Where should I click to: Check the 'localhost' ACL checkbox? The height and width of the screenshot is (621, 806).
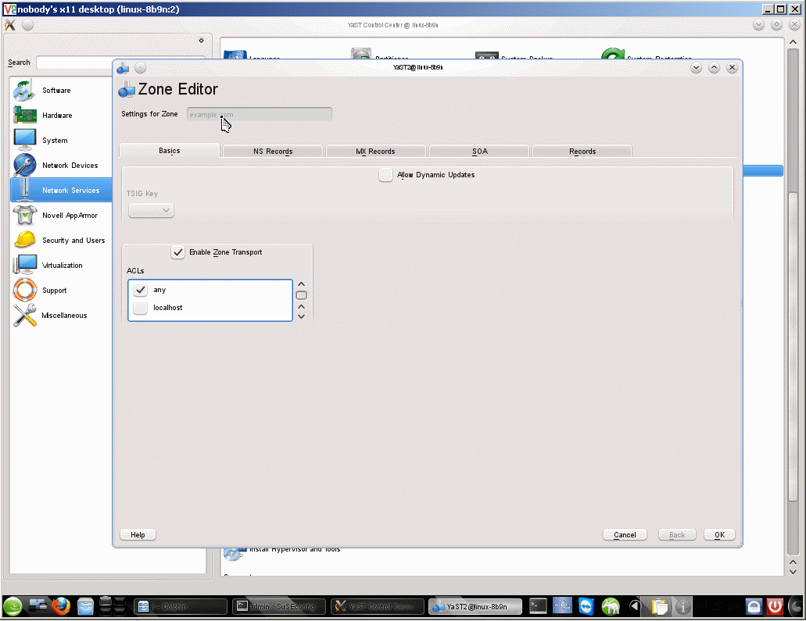(141, 308)
